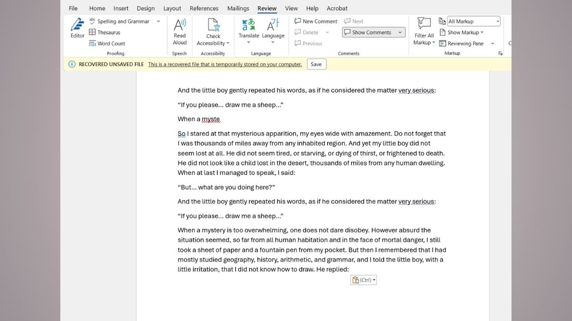Expand the Delete comment dropdown arrow

click(x=327, y=32)
